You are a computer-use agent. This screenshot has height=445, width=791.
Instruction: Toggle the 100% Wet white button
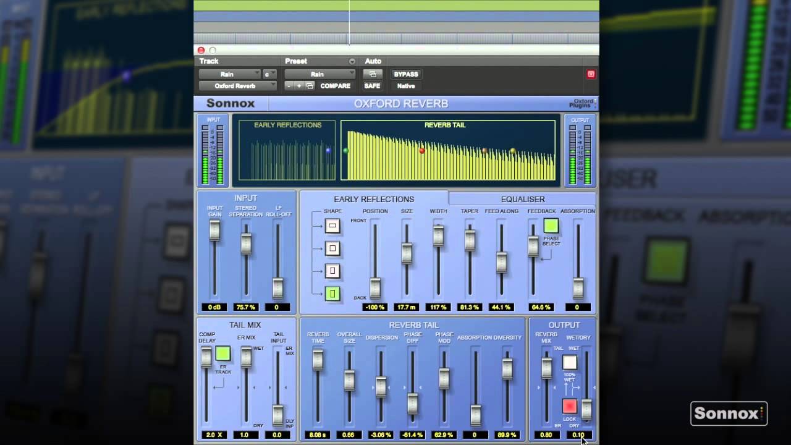570,362
